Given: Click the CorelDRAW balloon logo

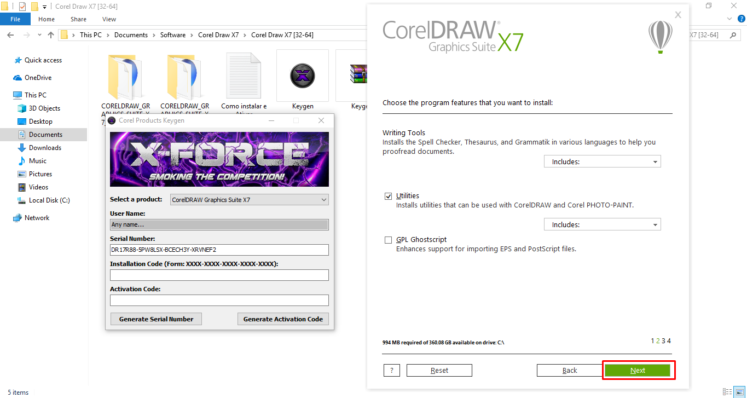Looking at the screenshot, I should [x=661, y=36].
